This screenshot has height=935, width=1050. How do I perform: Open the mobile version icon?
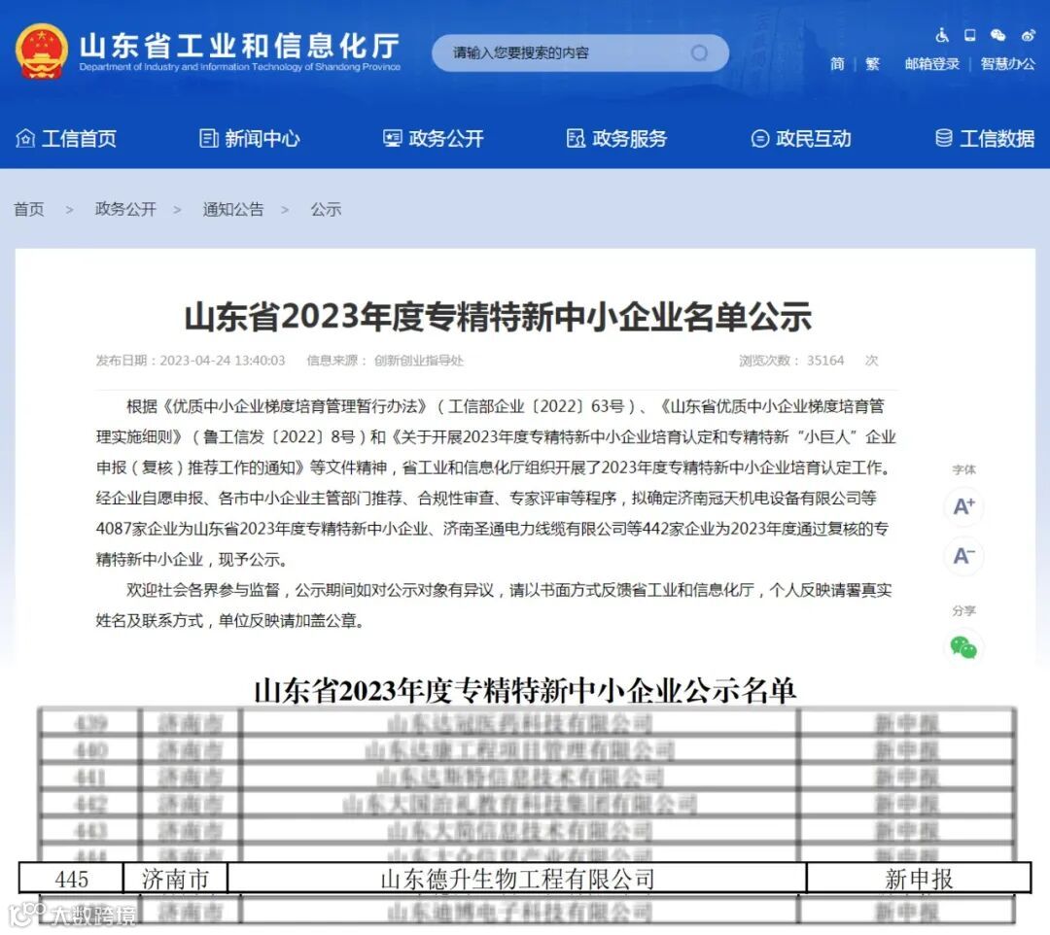(969, 35)
